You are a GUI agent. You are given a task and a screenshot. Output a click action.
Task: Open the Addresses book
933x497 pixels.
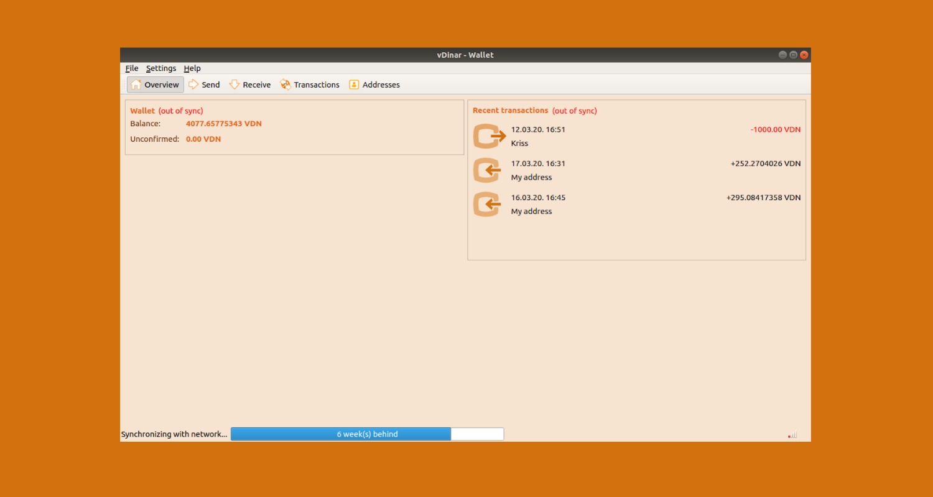click(374, 84)
